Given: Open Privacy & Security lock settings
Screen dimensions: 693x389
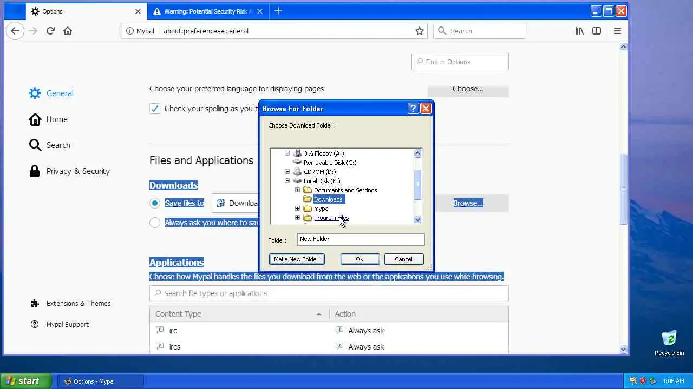Looking at the screenshot, I should point(69,171).
